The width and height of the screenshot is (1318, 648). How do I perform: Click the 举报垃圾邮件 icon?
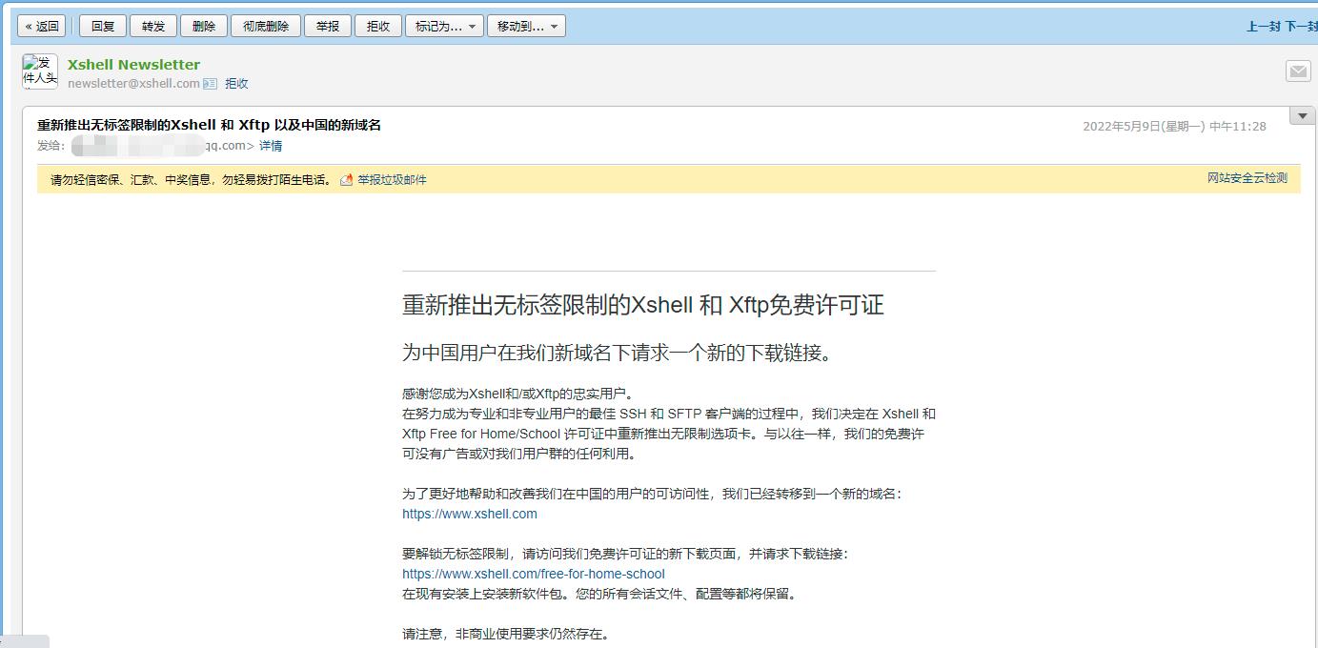(x=347, y=179)
